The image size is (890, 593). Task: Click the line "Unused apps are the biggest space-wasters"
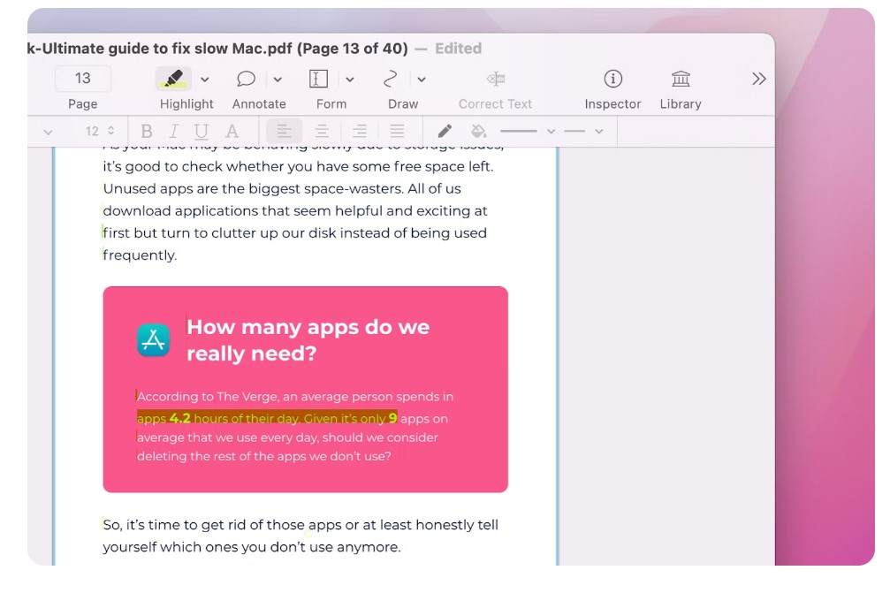pyautogui.click(x=282, y=188)
